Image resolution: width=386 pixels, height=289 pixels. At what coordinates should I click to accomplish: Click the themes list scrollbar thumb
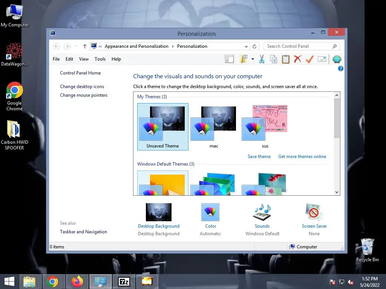(337, 118)
